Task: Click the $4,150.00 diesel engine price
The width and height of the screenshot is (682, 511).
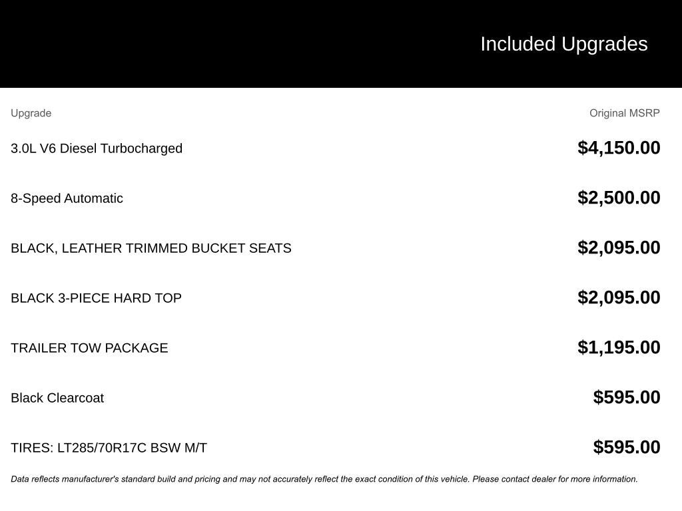Action: pyautogui.click(x=619, y=148)
